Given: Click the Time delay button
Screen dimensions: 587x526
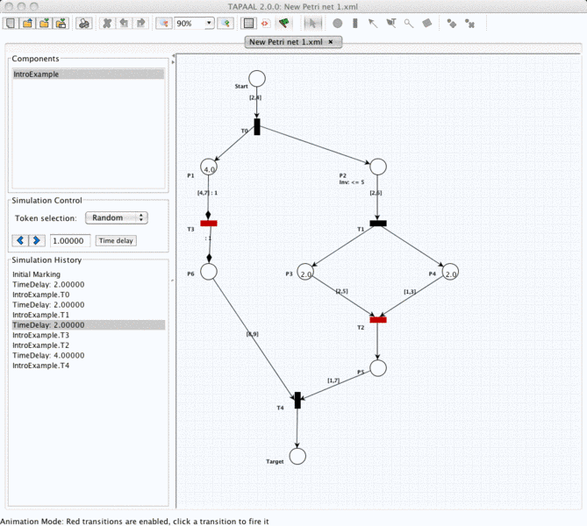Looking at the screenshot, I should pyautogui.click(x=116, y=240).
